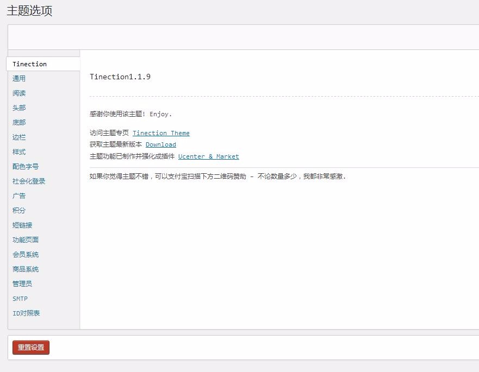Switch to the 功能页面 tab

click(x=25, y=239)
